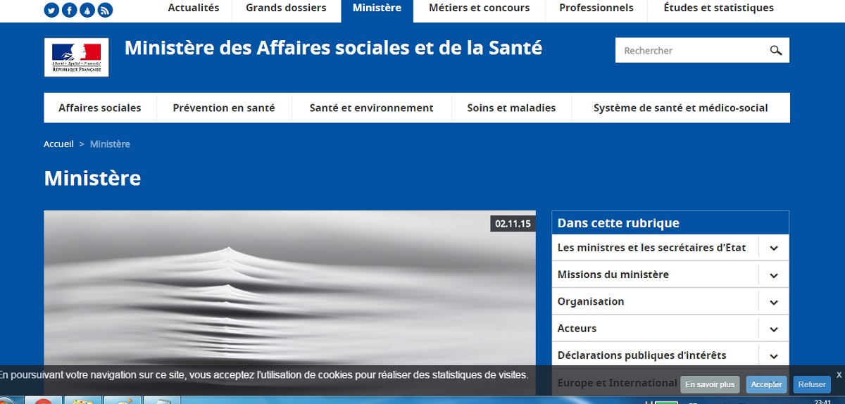Click the Ministère page heading
This screenshot has height=404, width=845.
point(92,178)
